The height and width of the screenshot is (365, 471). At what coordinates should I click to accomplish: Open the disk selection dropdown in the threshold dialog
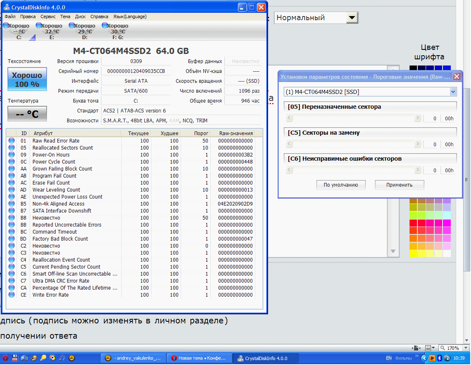[x=453, y=92]
